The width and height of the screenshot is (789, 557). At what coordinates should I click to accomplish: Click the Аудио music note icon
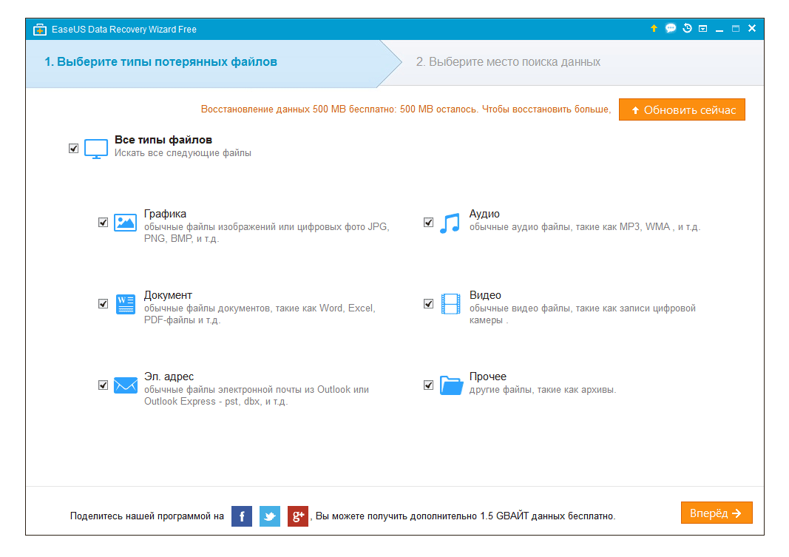450,223
